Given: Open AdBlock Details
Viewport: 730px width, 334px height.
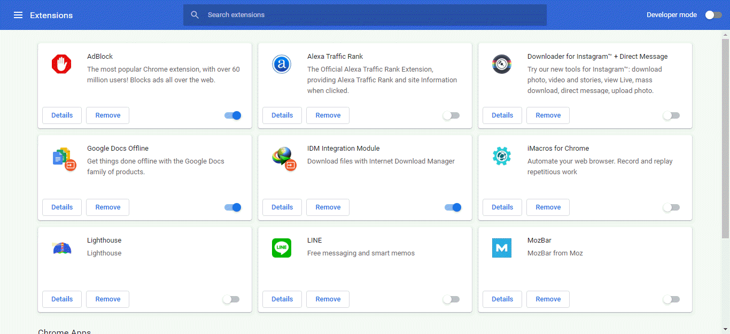Looking at the screenshot, I should (x=62, y=115).
